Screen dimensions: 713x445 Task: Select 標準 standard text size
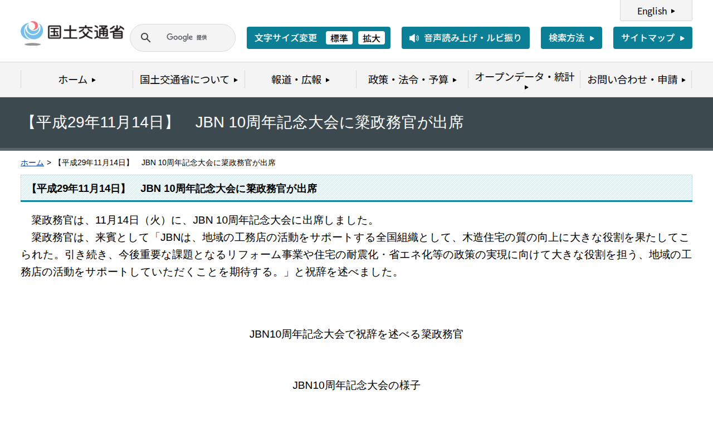pyautogui.click(x=339, y=38)
